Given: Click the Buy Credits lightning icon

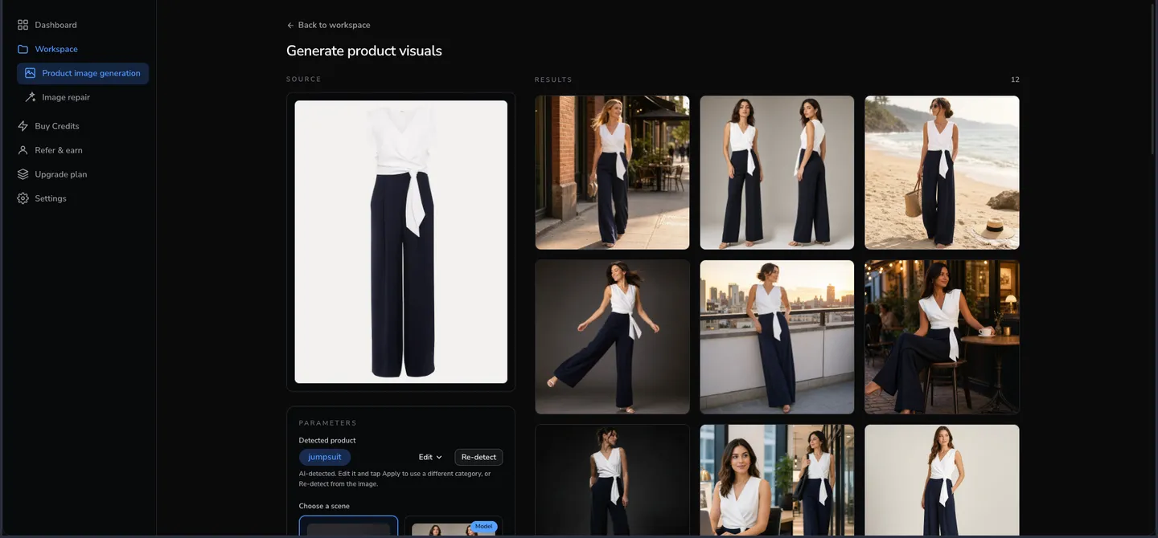Looking at the screenshot, I should (23, 126).
